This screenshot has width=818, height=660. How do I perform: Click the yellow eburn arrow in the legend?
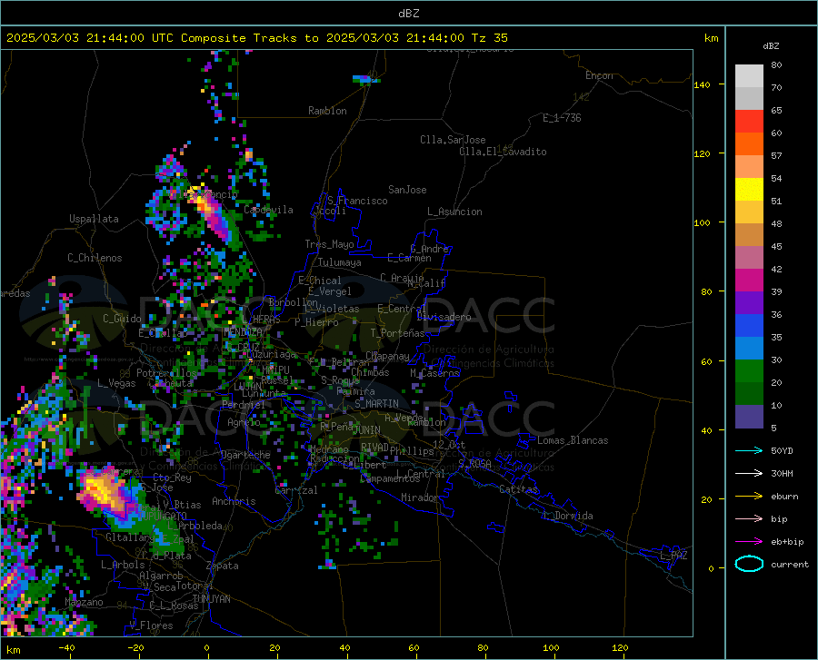(x=749, y=497)
